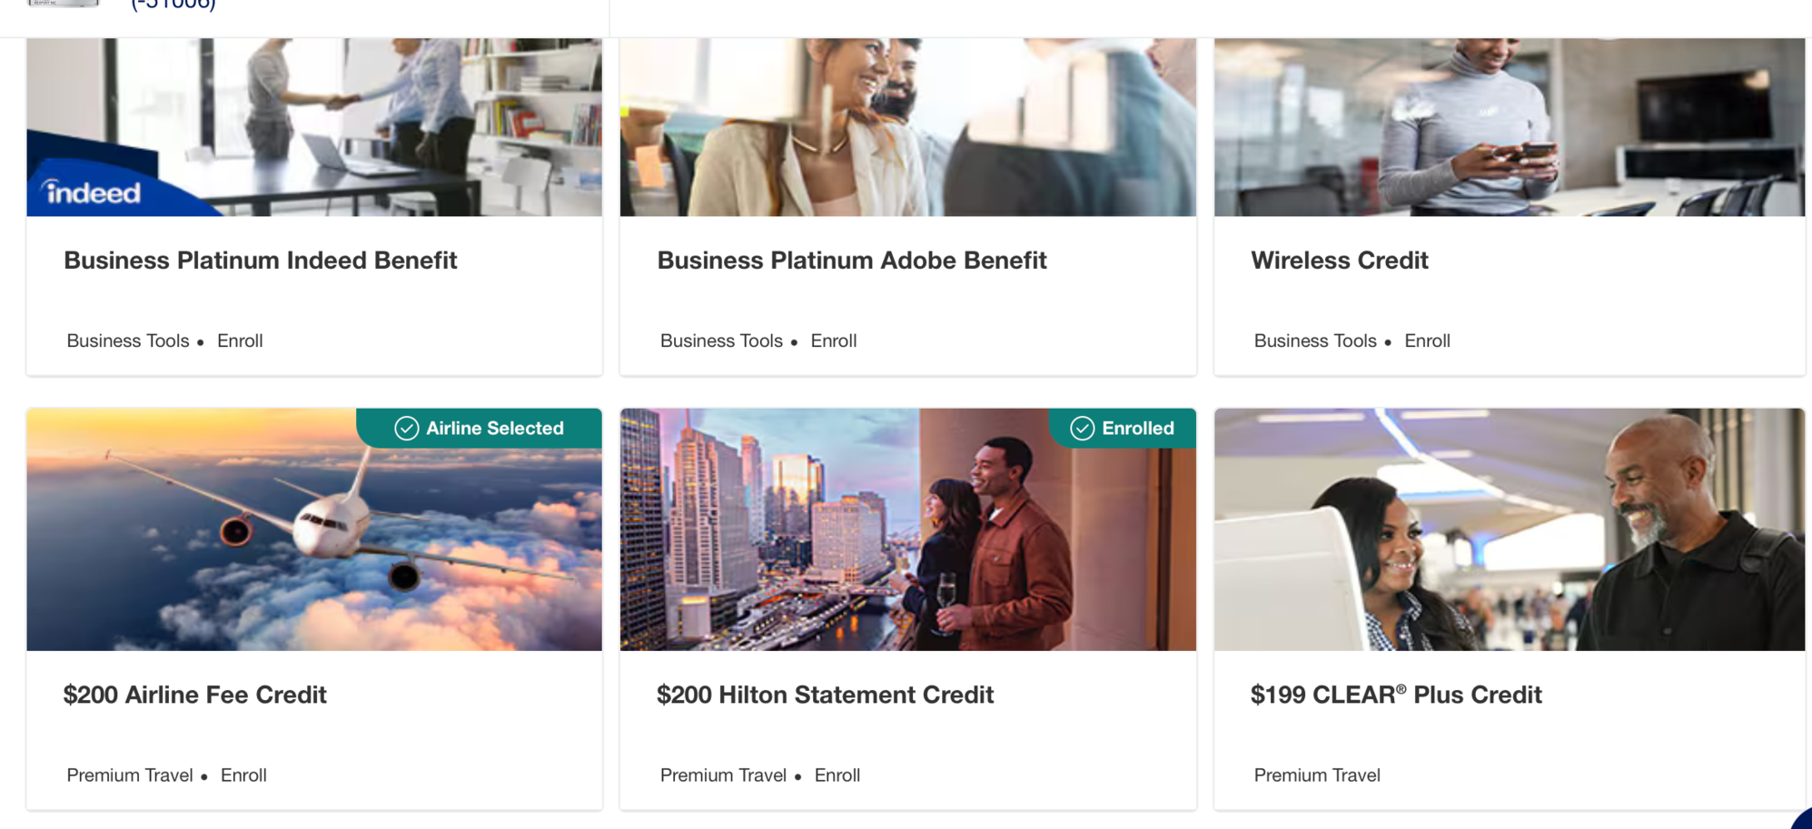Click the checkmark icon on Airline Selected badge

[406, 428]
